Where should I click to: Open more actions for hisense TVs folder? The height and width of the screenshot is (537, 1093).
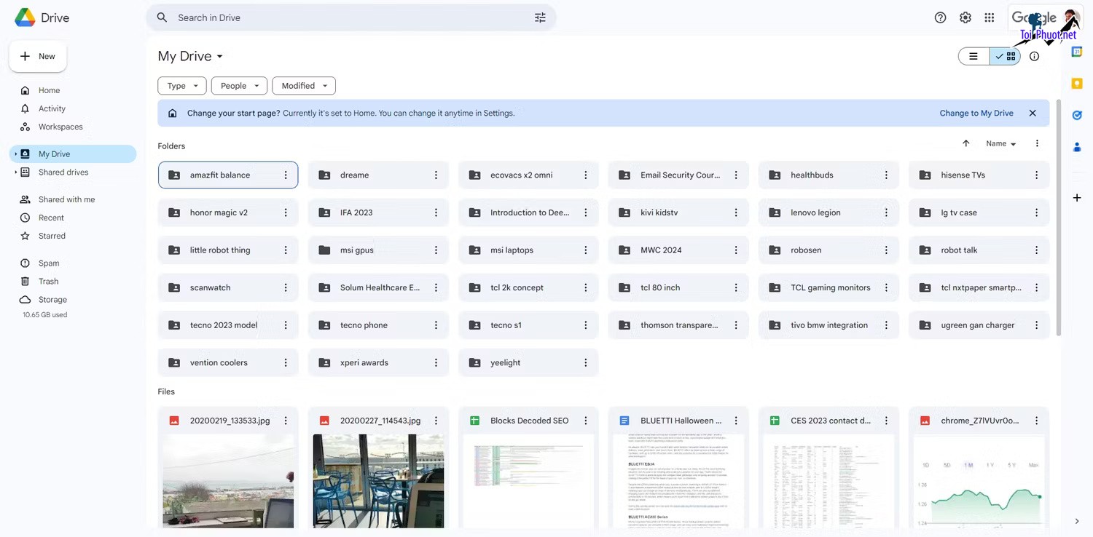coord(1036,175)
